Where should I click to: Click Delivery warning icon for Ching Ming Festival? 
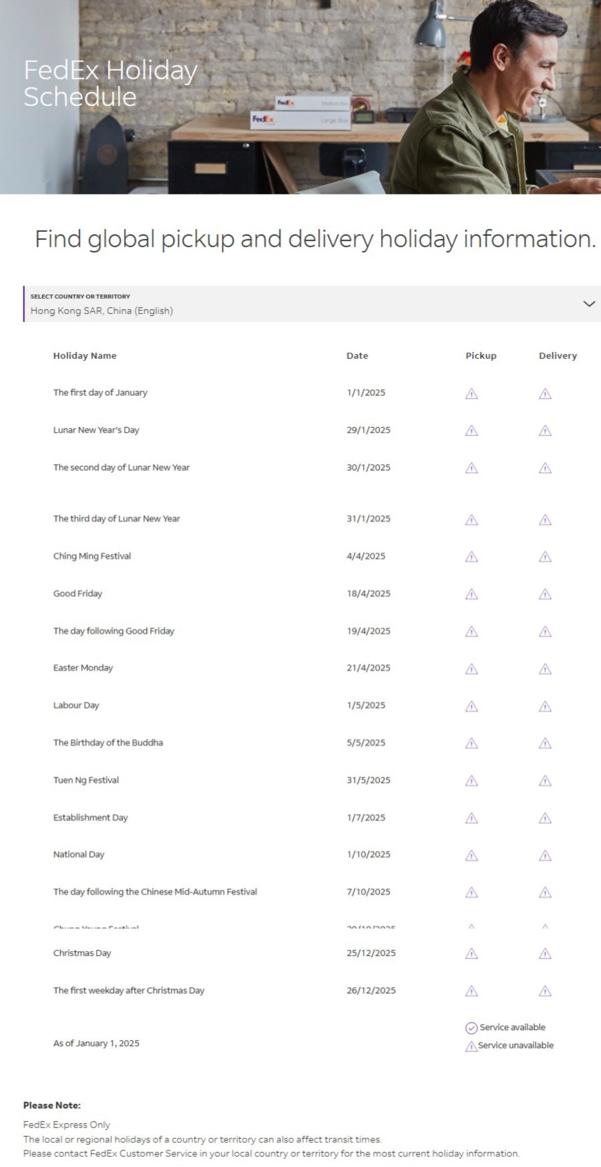(x=545, y=557)
